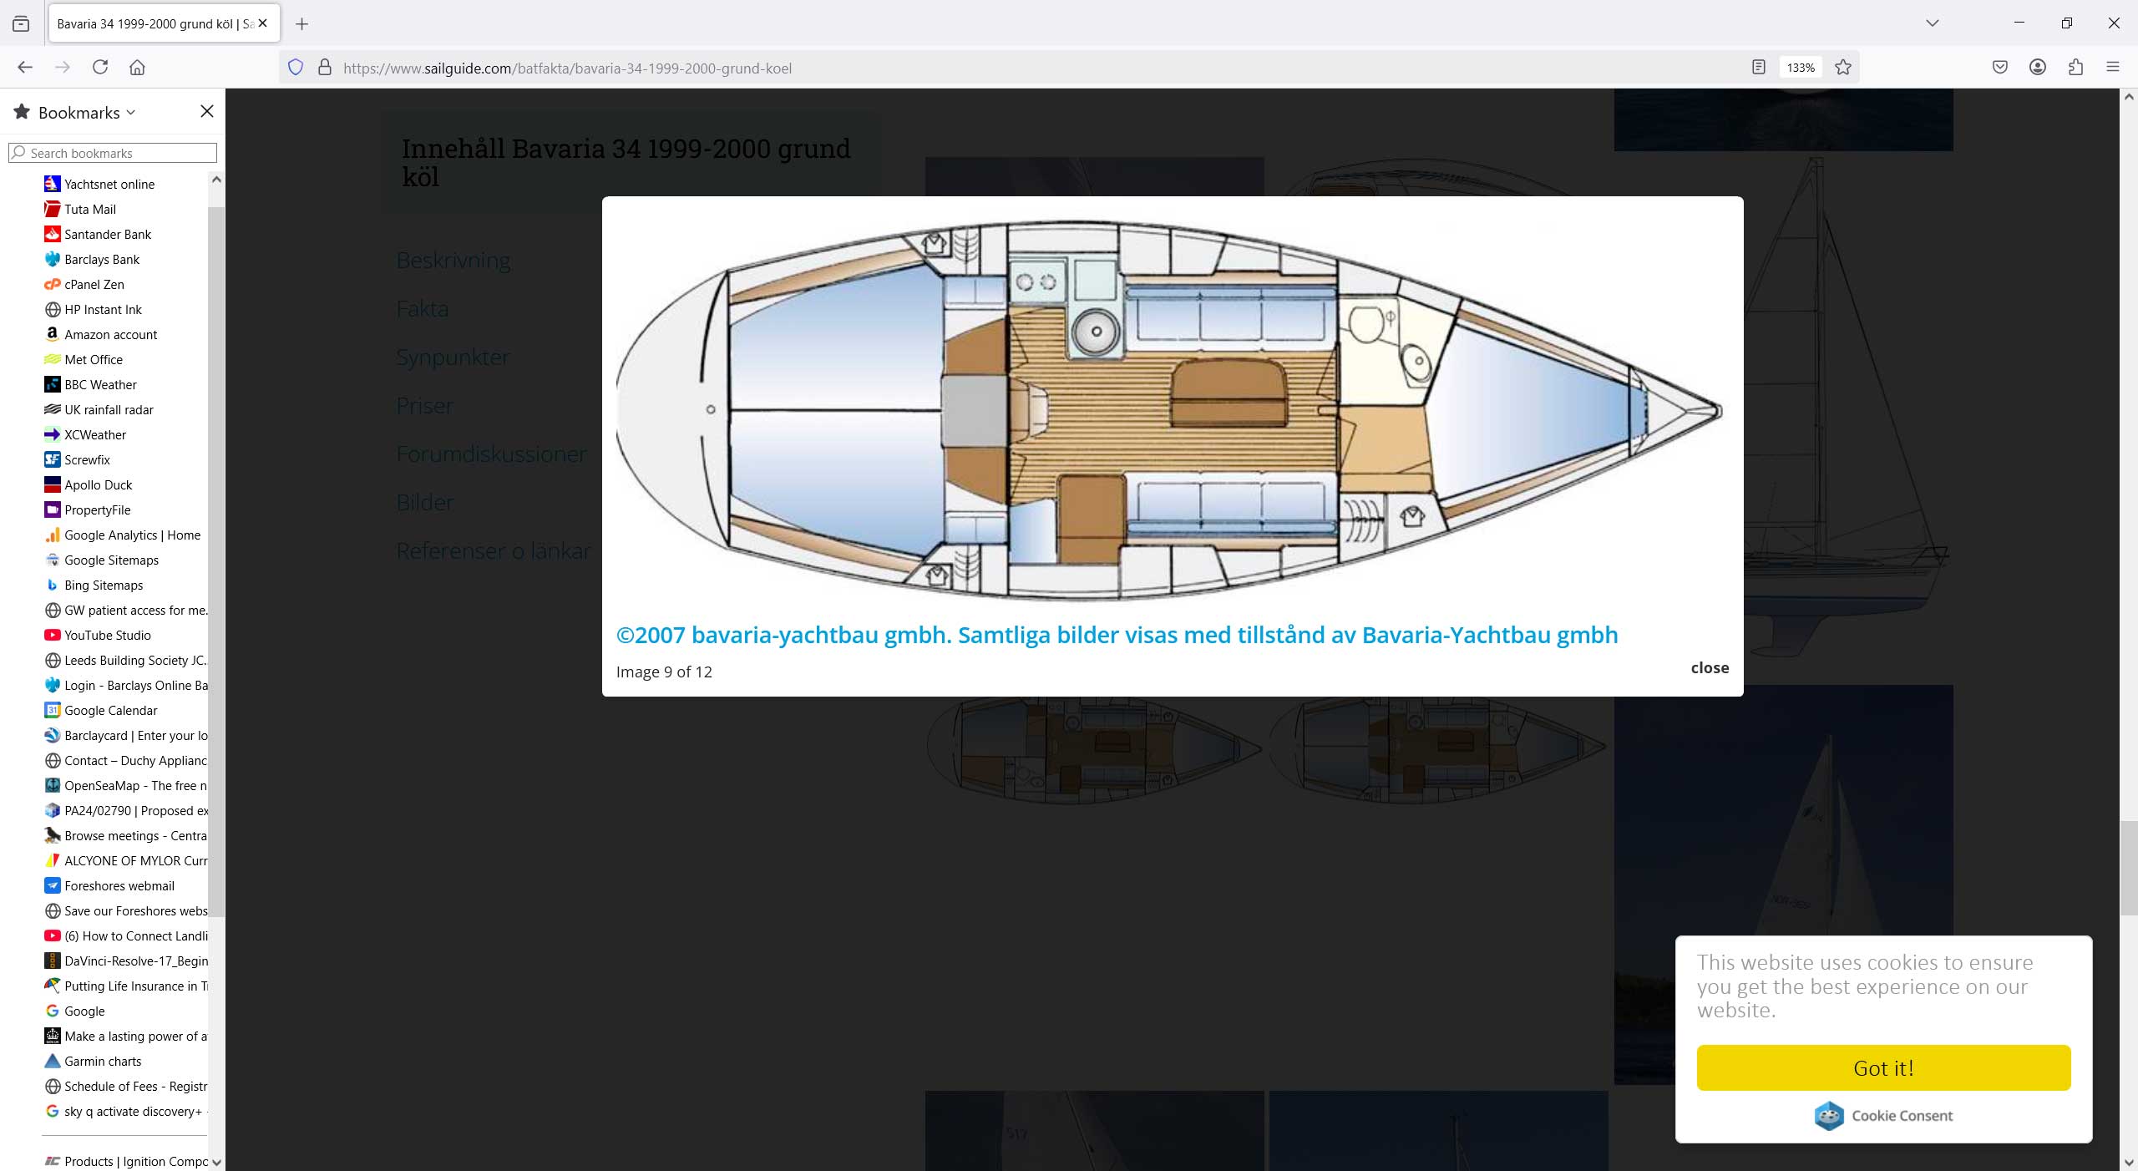Open the XCWeather bookmark
Viewport: 2138px width, 1171px height.
[85, 434]
